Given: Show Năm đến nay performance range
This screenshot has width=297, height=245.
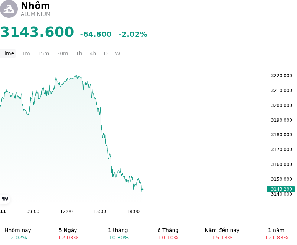Looking at the screenshot, I should (222, 234).
